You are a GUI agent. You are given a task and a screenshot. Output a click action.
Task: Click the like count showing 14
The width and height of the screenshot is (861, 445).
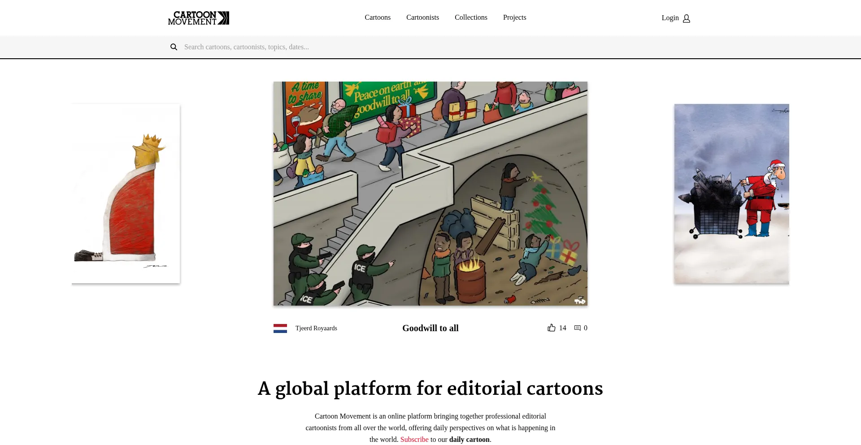562,328
